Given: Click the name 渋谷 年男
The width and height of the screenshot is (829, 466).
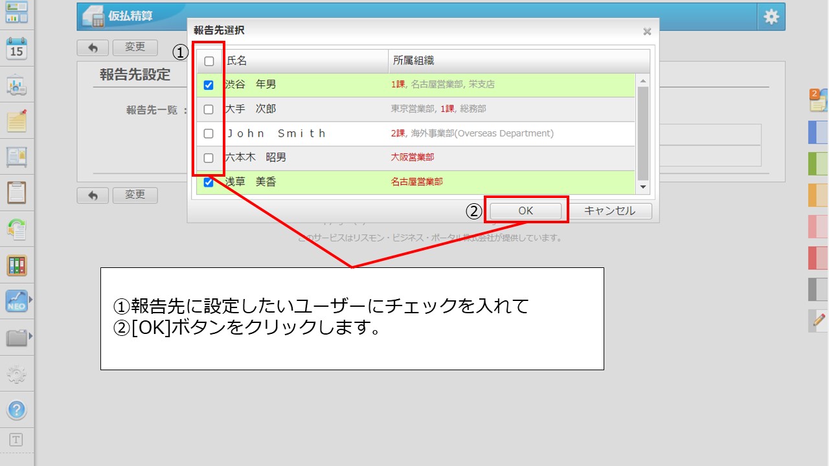Looking at the screenshot, I should [x=250, y=85].
